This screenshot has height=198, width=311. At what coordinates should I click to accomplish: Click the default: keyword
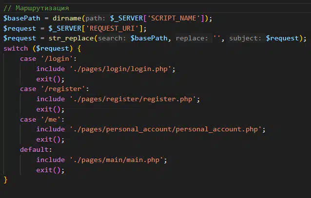(36, 149)
